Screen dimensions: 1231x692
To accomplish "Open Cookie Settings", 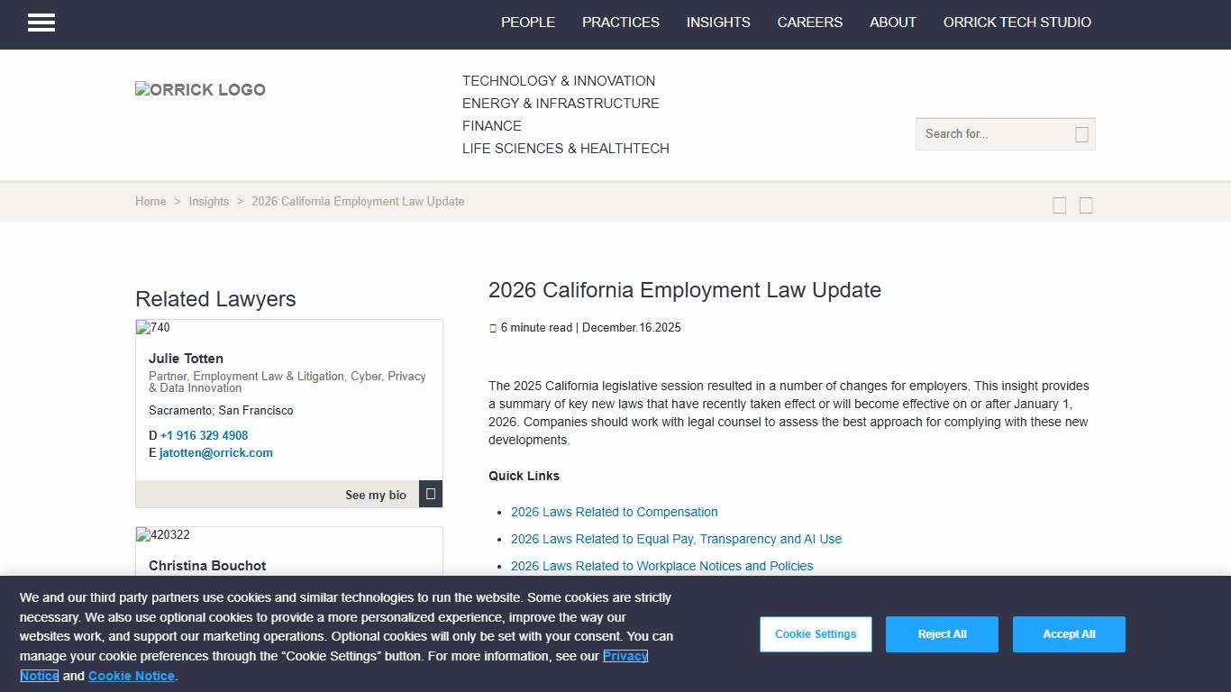I will tap(815, 633).
